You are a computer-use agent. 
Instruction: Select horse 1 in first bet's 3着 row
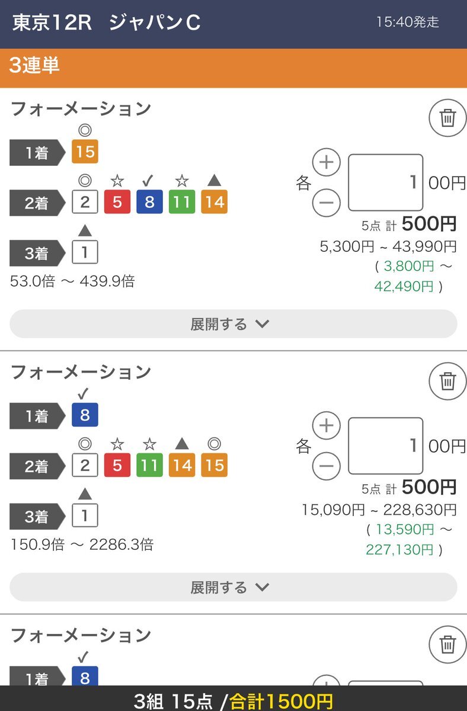point(85,253)
